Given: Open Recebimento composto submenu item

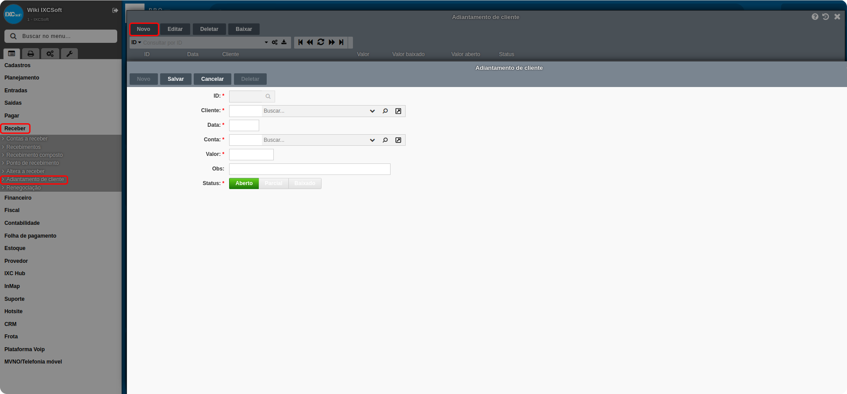Looking at the screenshot, I should click(34, 155).
